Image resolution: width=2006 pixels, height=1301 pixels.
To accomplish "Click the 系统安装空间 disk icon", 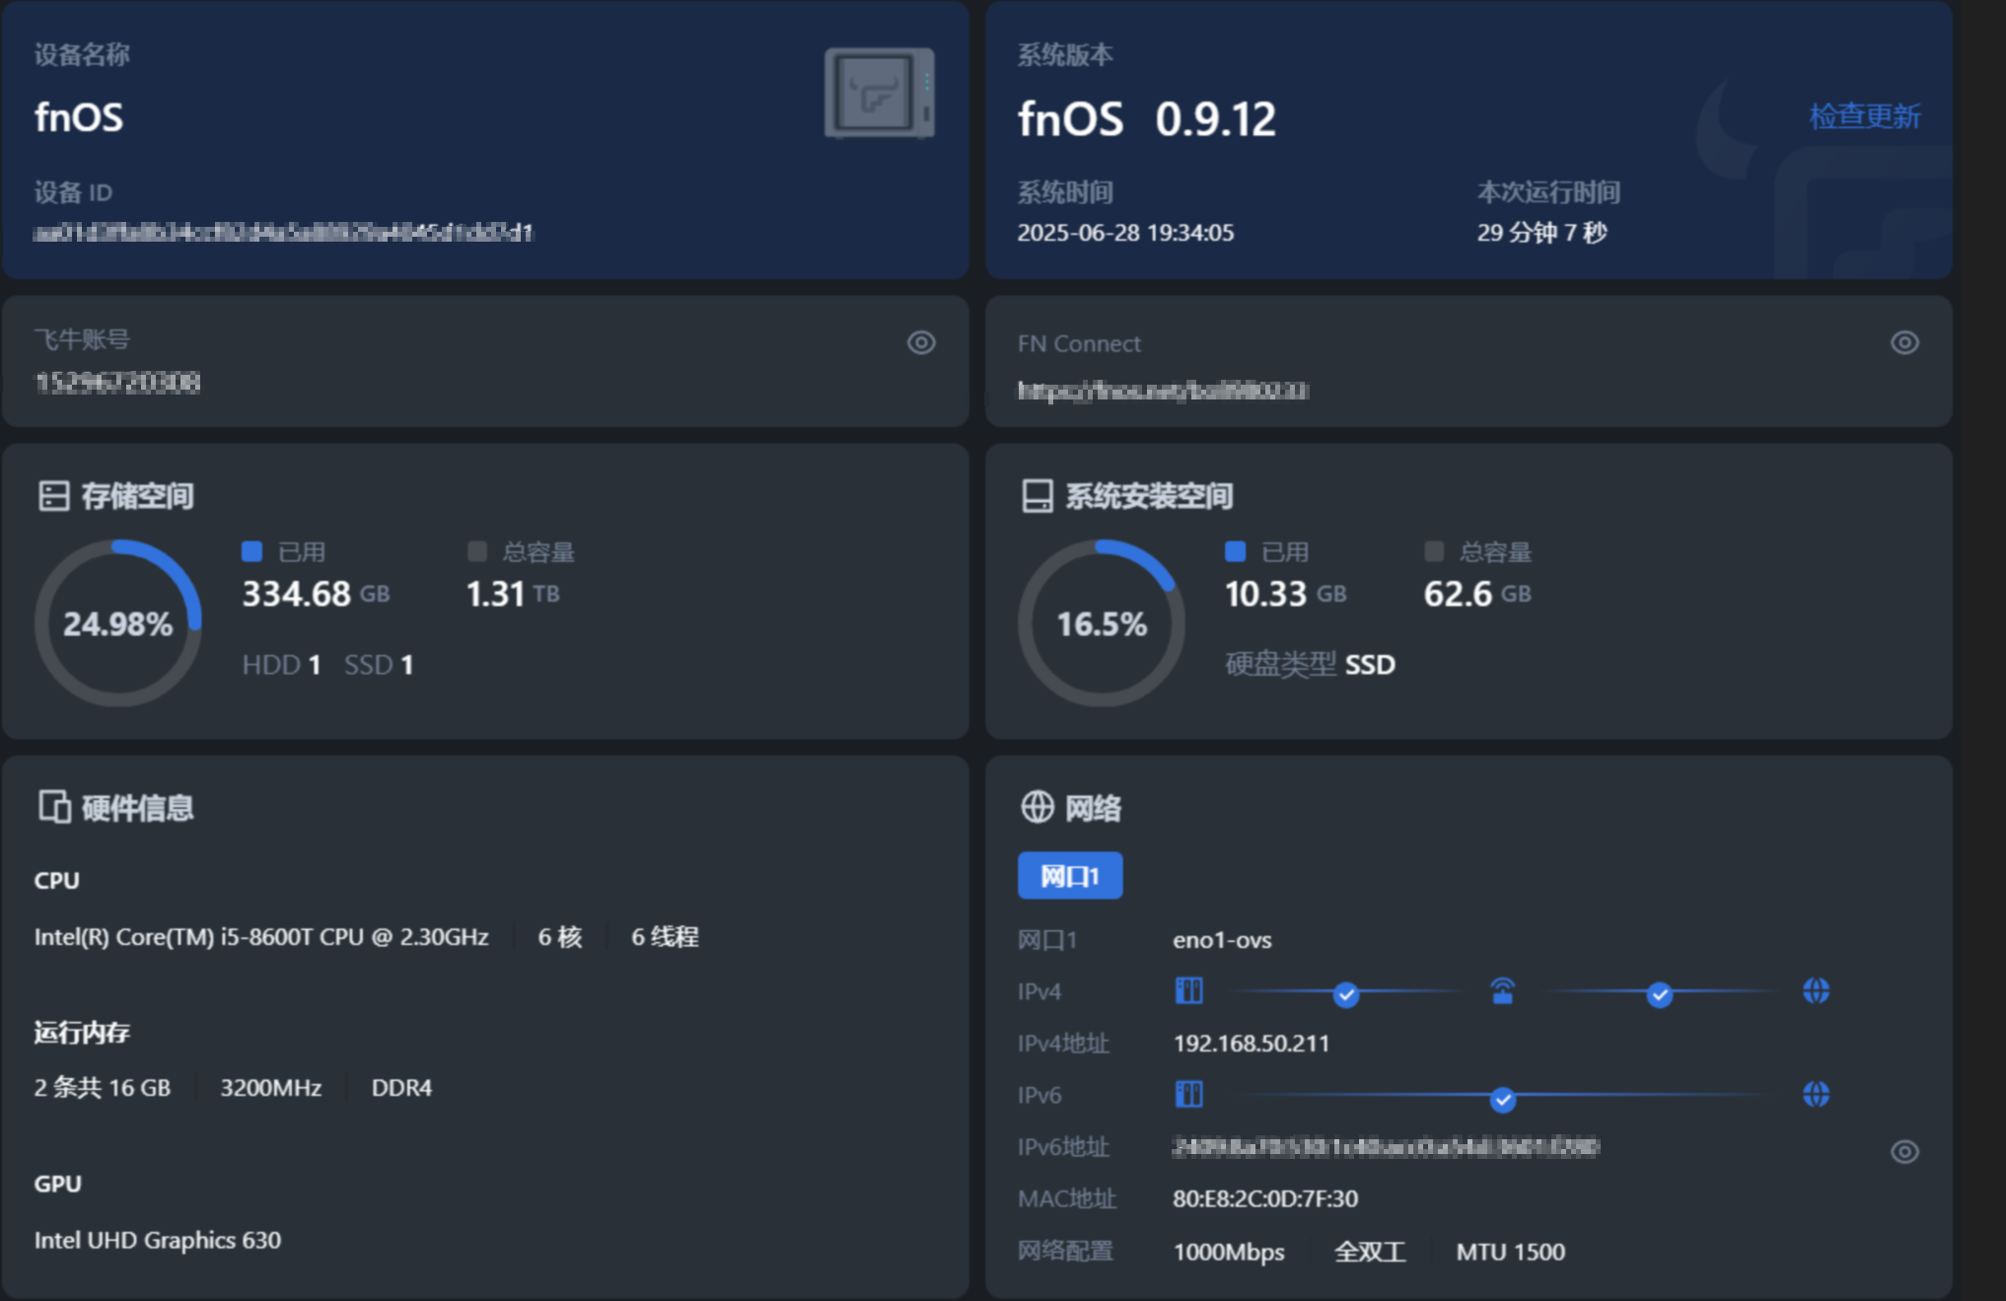I will [1037, 495].
